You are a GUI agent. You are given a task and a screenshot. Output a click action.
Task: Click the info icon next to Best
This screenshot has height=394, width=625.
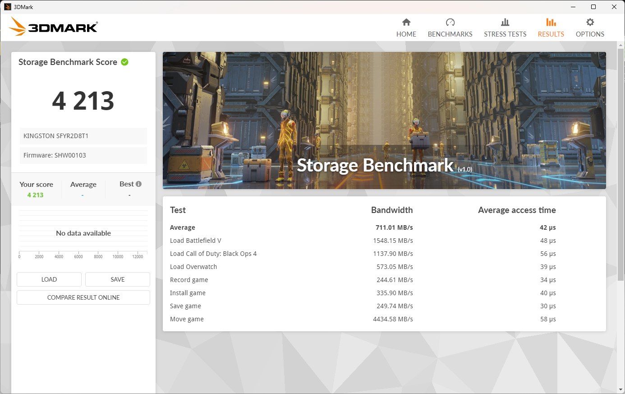pyautogui.click(x=139, y=184)
